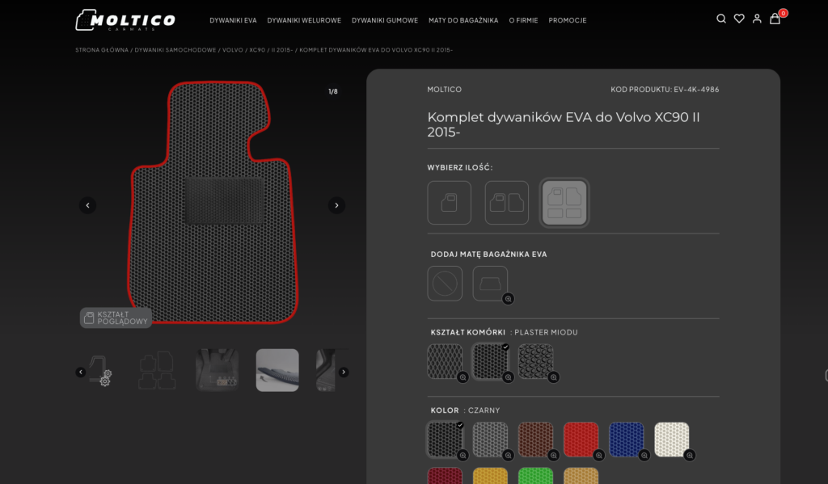Select two front mats quantity option
828x484 pixels.
(x=506, y=203)
